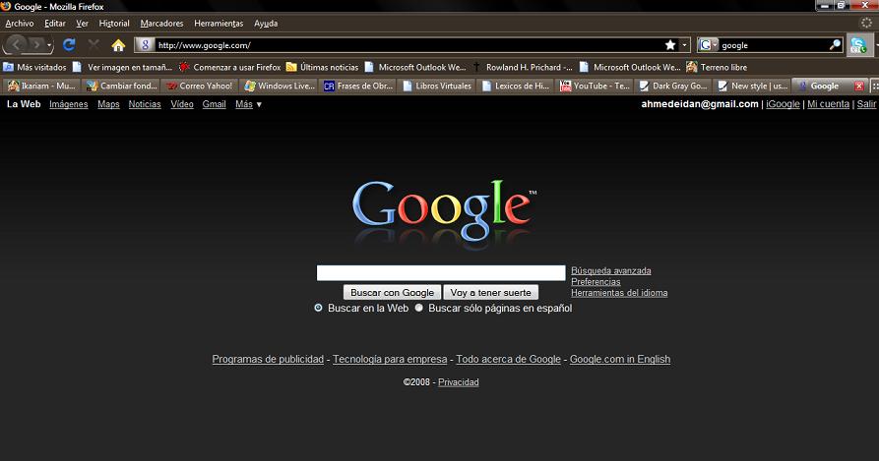Open the Comenzar a usar Firefox bookmark
Viewport: 879px width, 461px height.
pyautogui.click(x=230, y=67)
